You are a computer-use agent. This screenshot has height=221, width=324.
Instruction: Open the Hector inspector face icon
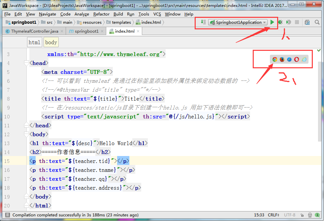click(310, 215)
